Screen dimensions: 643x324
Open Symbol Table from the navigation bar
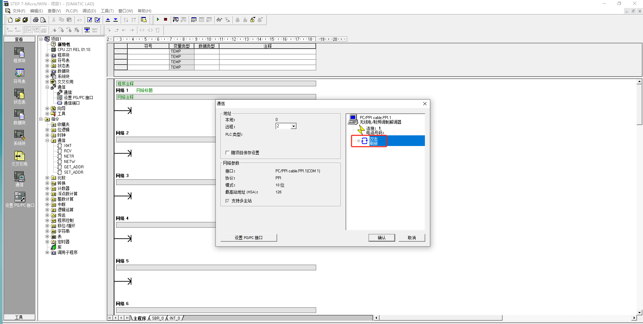(x=19, y=76)
